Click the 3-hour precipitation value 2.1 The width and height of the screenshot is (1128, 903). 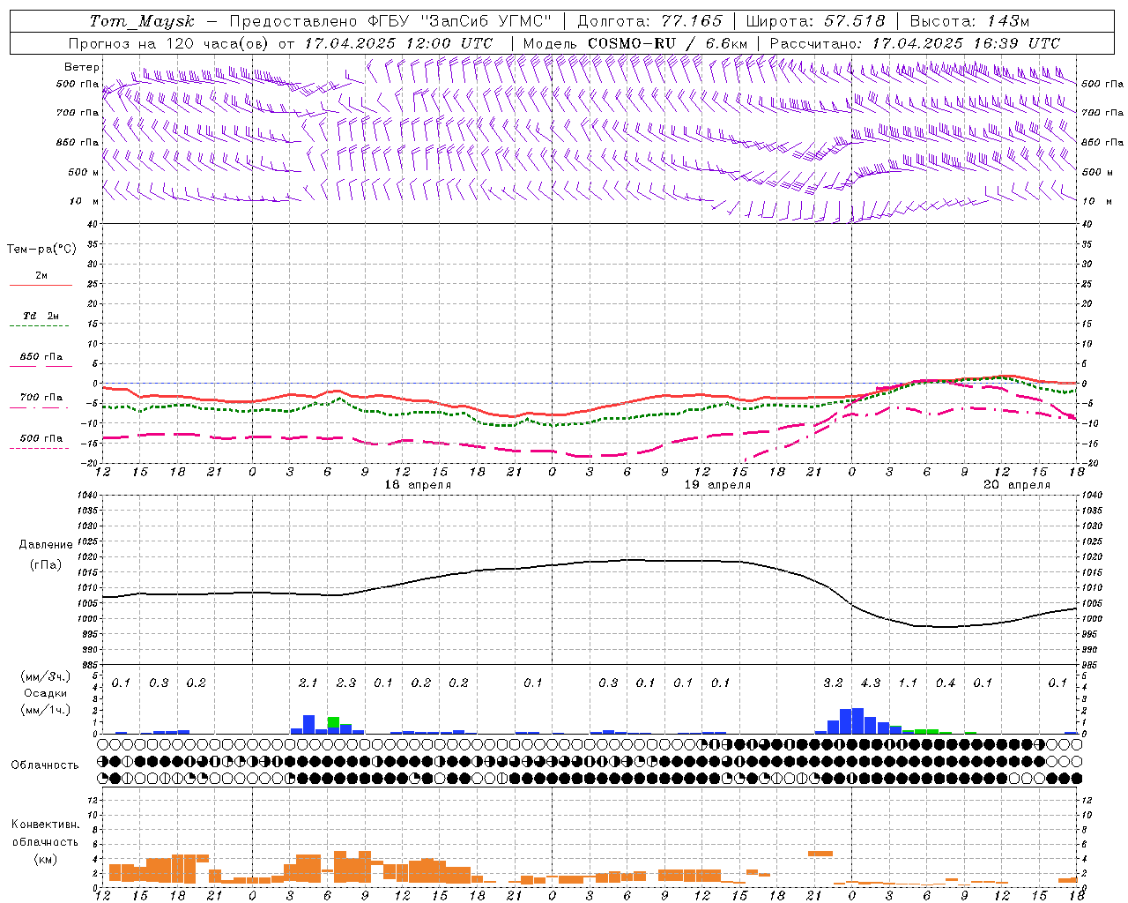coord(308,683)
